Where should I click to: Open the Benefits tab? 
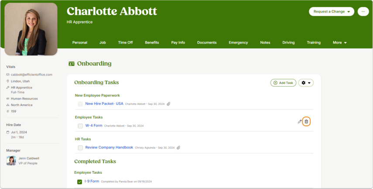152,43
